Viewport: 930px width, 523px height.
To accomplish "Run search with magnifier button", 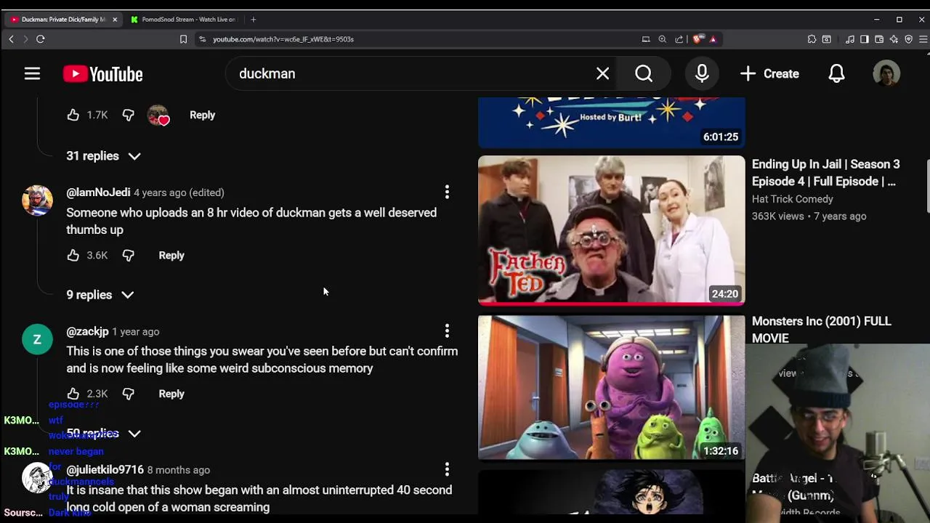I will (x=644, y=73).
